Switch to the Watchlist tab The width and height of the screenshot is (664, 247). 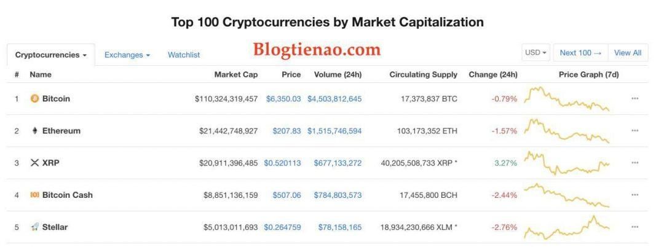click(x=184, y=55)
